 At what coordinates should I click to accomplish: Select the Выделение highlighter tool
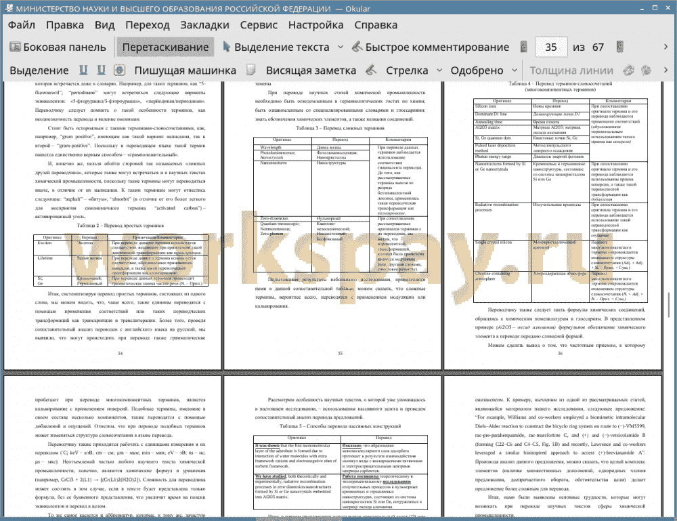click(x=39, y=70)
